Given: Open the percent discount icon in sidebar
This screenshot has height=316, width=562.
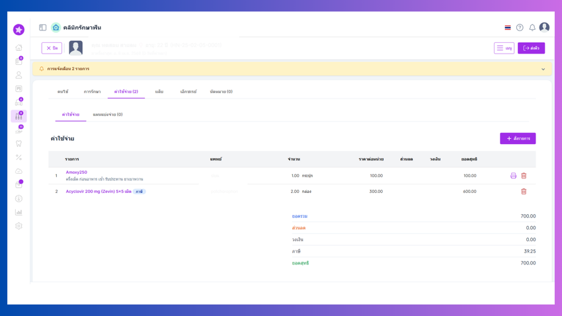Looking at the screenshot, I should 19,157.
